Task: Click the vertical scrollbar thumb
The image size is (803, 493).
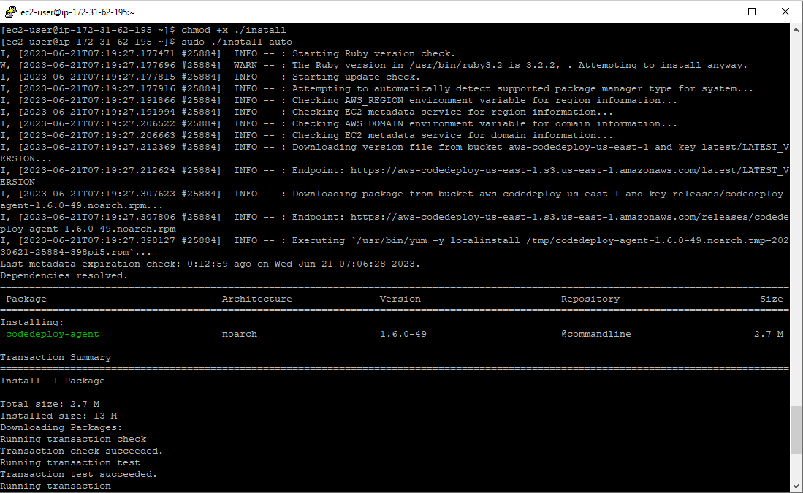Action: [x=796, y=429]
